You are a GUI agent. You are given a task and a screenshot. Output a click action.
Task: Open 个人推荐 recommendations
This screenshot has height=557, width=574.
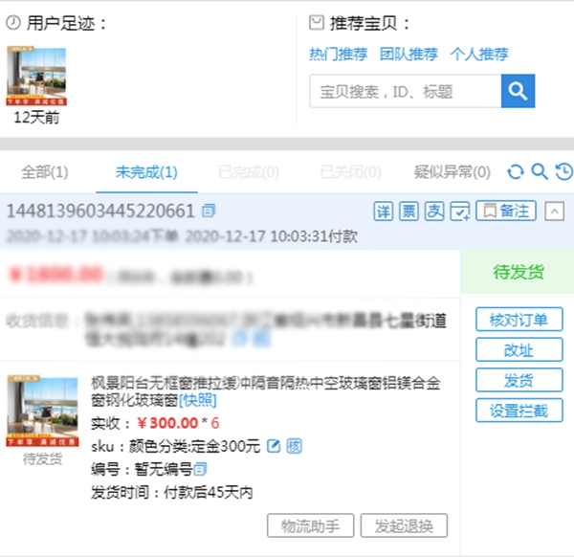pos(479,55)
